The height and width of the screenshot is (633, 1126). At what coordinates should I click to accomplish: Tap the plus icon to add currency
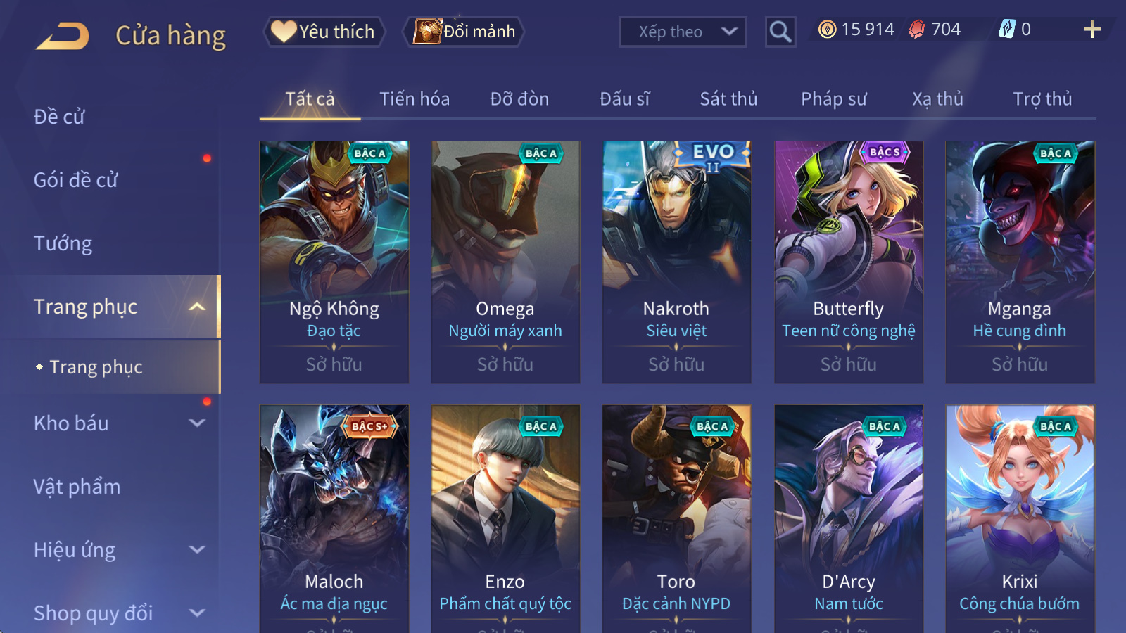coord(1092,29)
